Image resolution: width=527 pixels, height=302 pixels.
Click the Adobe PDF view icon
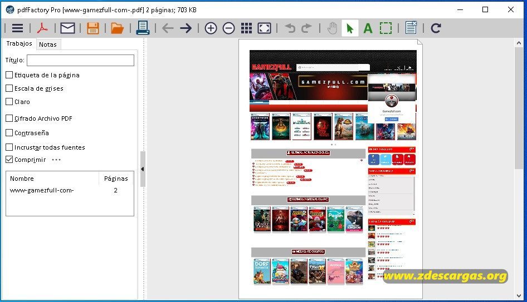pyautogui.click(x=42, y=28)
